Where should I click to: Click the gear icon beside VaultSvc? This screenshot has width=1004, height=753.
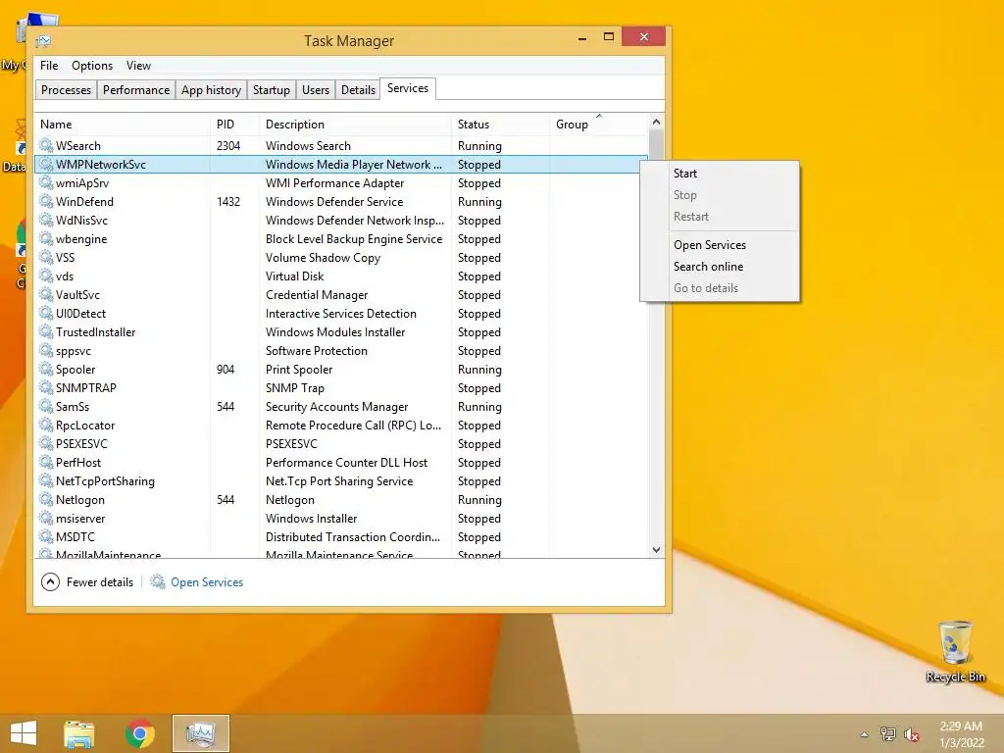(x=46, y=294)
